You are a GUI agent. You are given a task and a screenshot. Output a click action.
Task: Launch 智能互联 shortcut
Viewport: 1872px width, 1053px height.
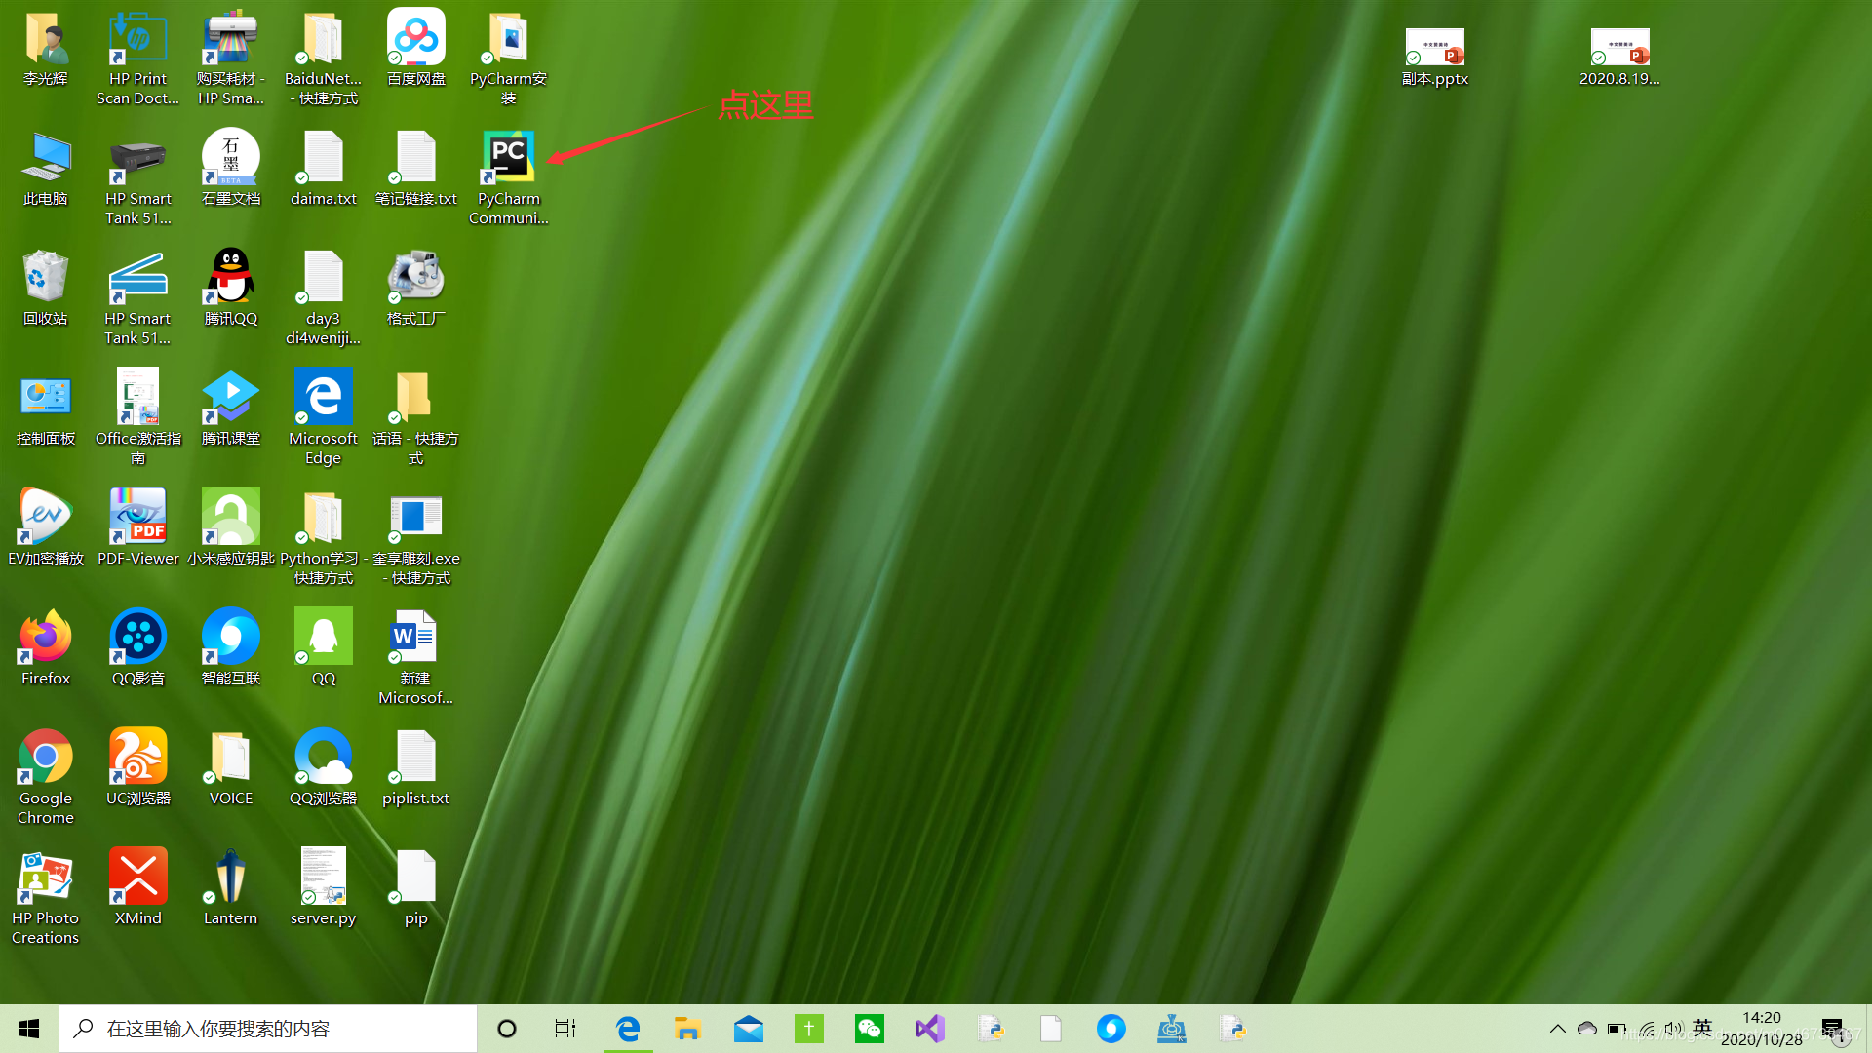point(231,648)
